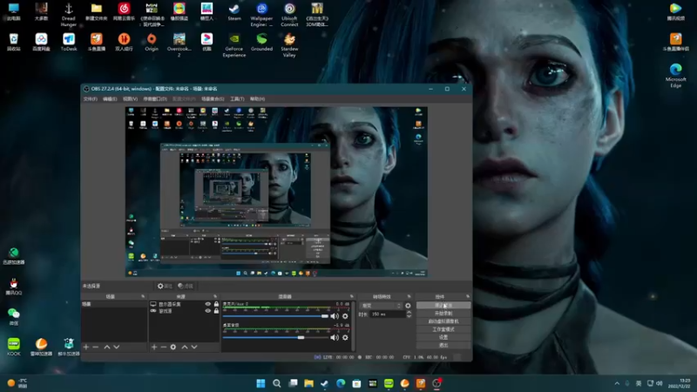Select the ToDesk desktop icon
This screenshot has width=697, height=392.
(x=69, y=42)
